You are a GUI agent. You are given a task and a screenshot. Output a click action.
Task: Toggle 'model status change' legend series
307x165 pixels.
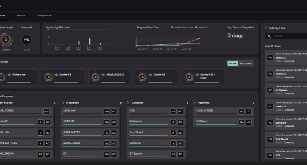183,28
